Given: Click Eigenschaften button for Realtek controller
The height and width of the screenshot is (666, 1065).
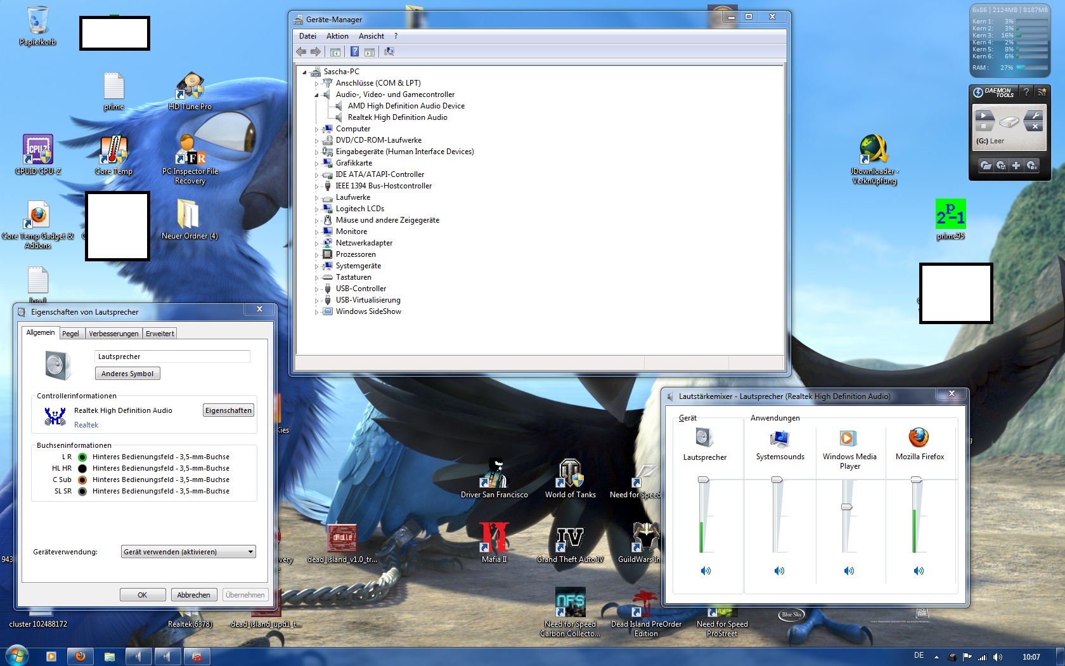Looking at the screenshot, I should pos(228,410).
